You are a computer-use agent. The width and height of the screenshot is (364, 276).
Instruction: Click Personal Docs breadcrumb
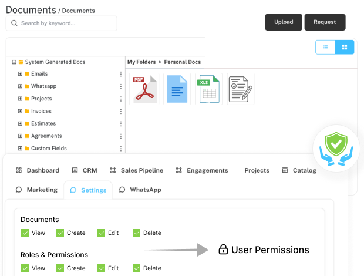coord(183,62)
